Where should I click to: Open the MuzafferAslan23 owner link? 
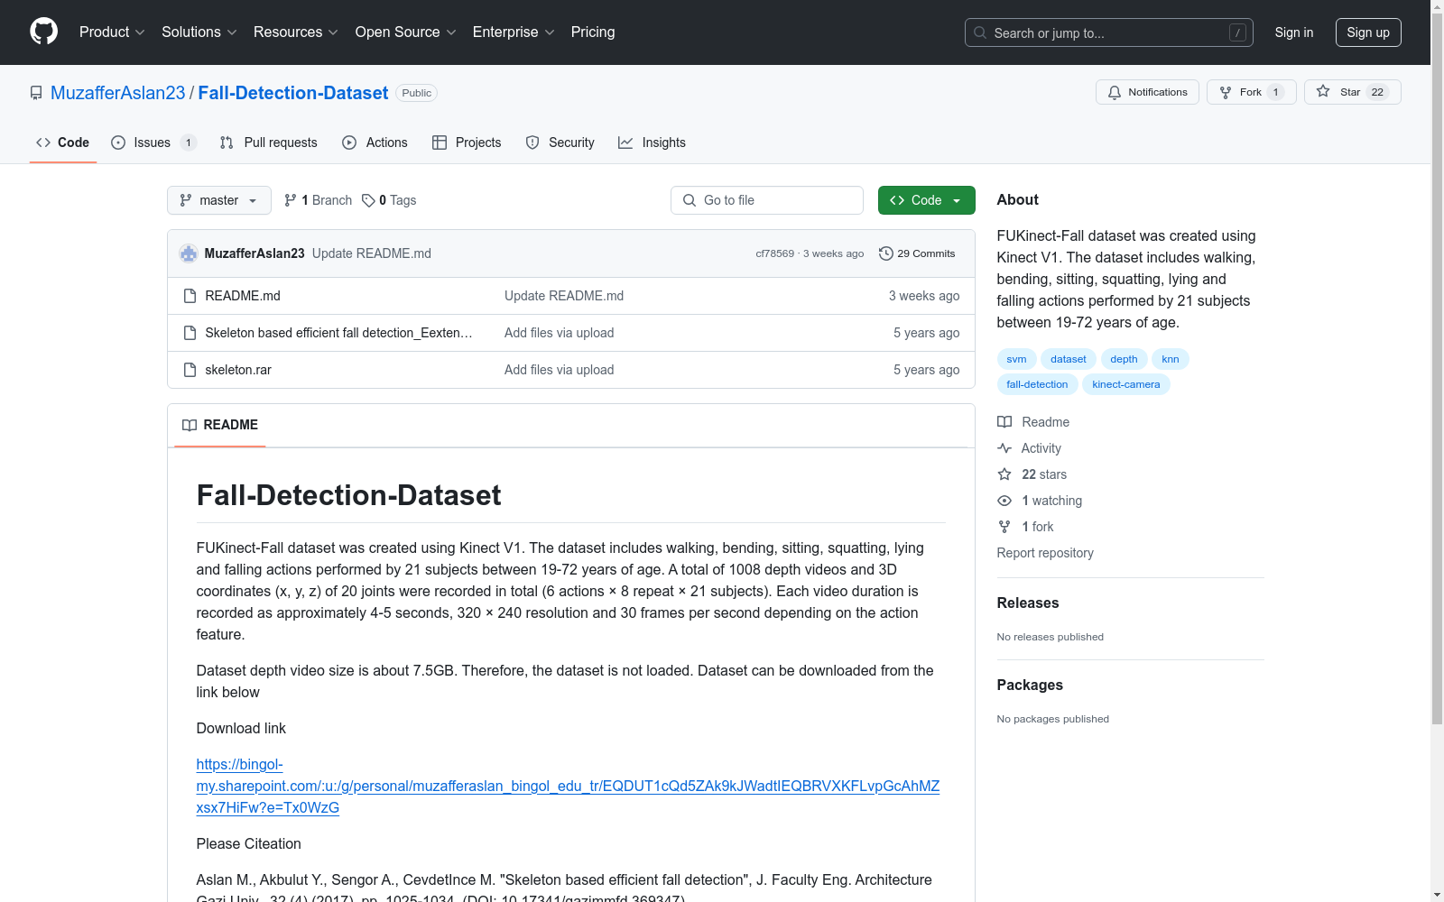click(118, 93)
